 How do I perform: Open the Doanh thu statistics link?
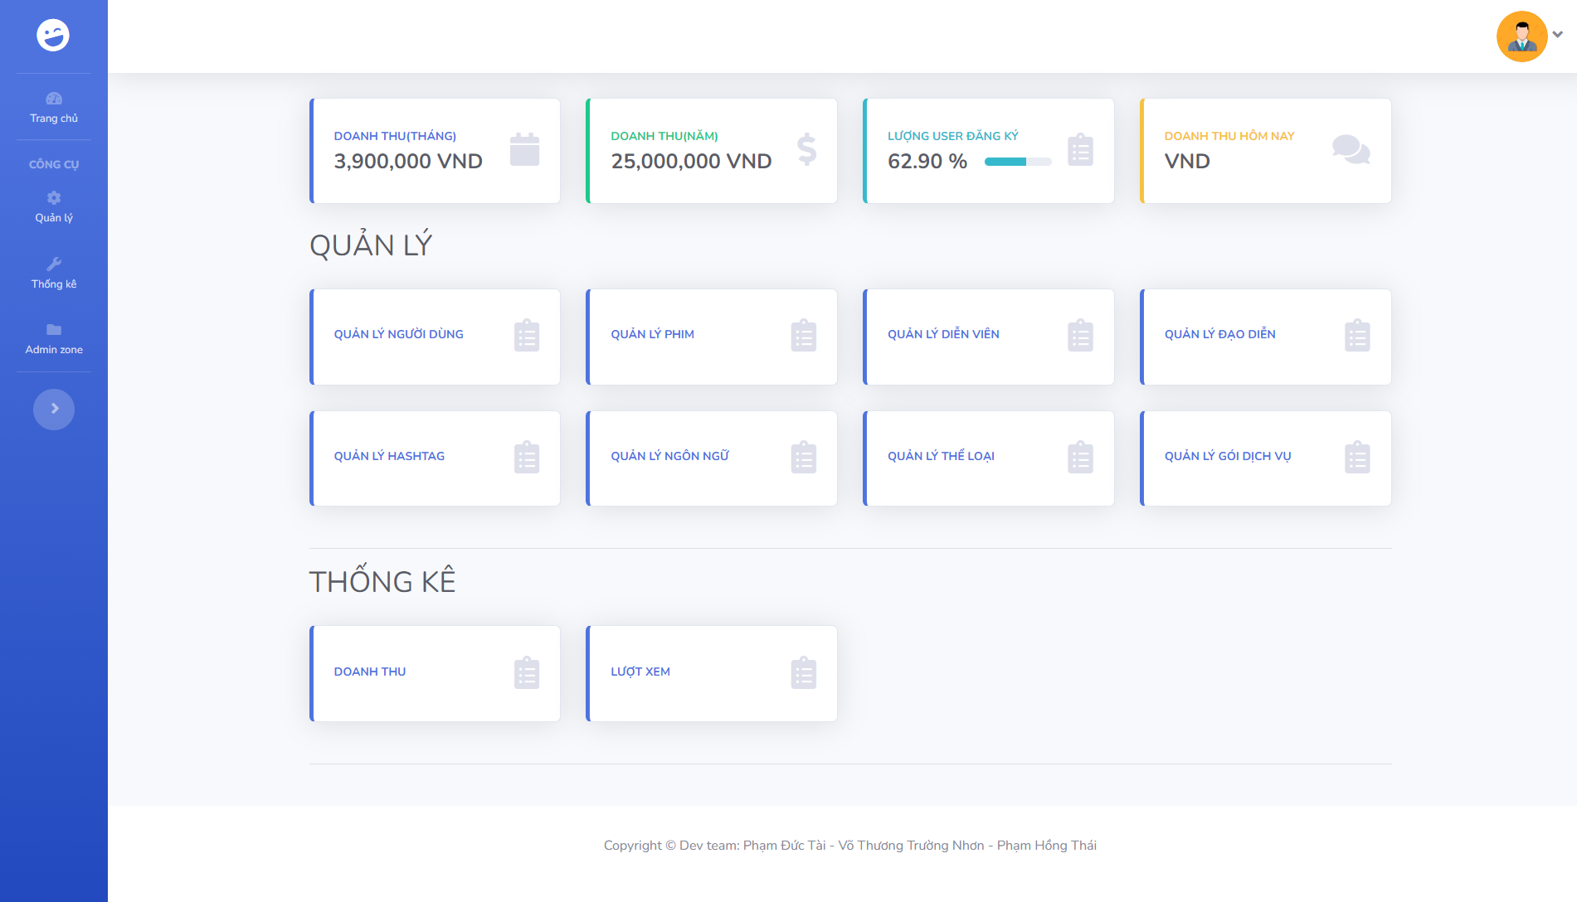(370, 672)
